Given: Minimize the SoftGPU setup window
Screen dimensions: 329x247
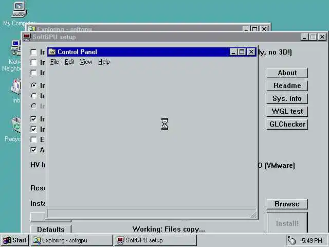Looking at the screenshot, I should pyautogui.click(x=304, y=37).
